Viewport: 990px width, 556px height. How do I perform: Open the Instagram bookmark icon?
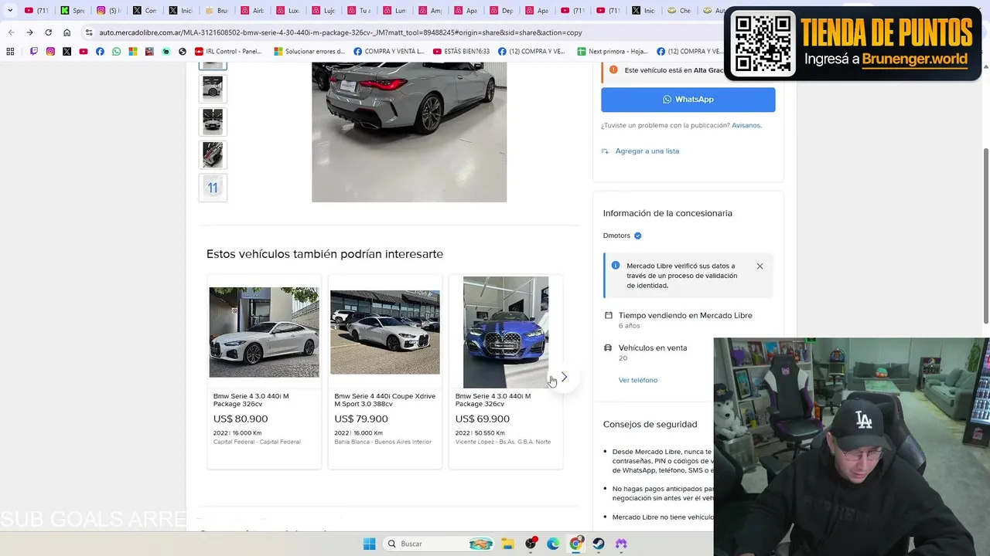pyautogui.click(x=50, y=52)
